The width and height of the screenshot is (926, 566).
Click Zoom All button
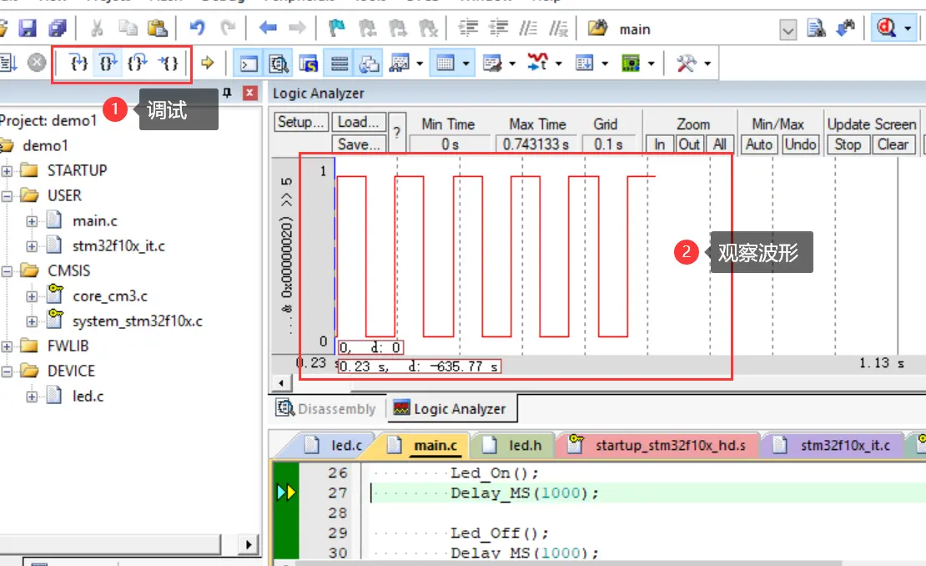point(720,144)
